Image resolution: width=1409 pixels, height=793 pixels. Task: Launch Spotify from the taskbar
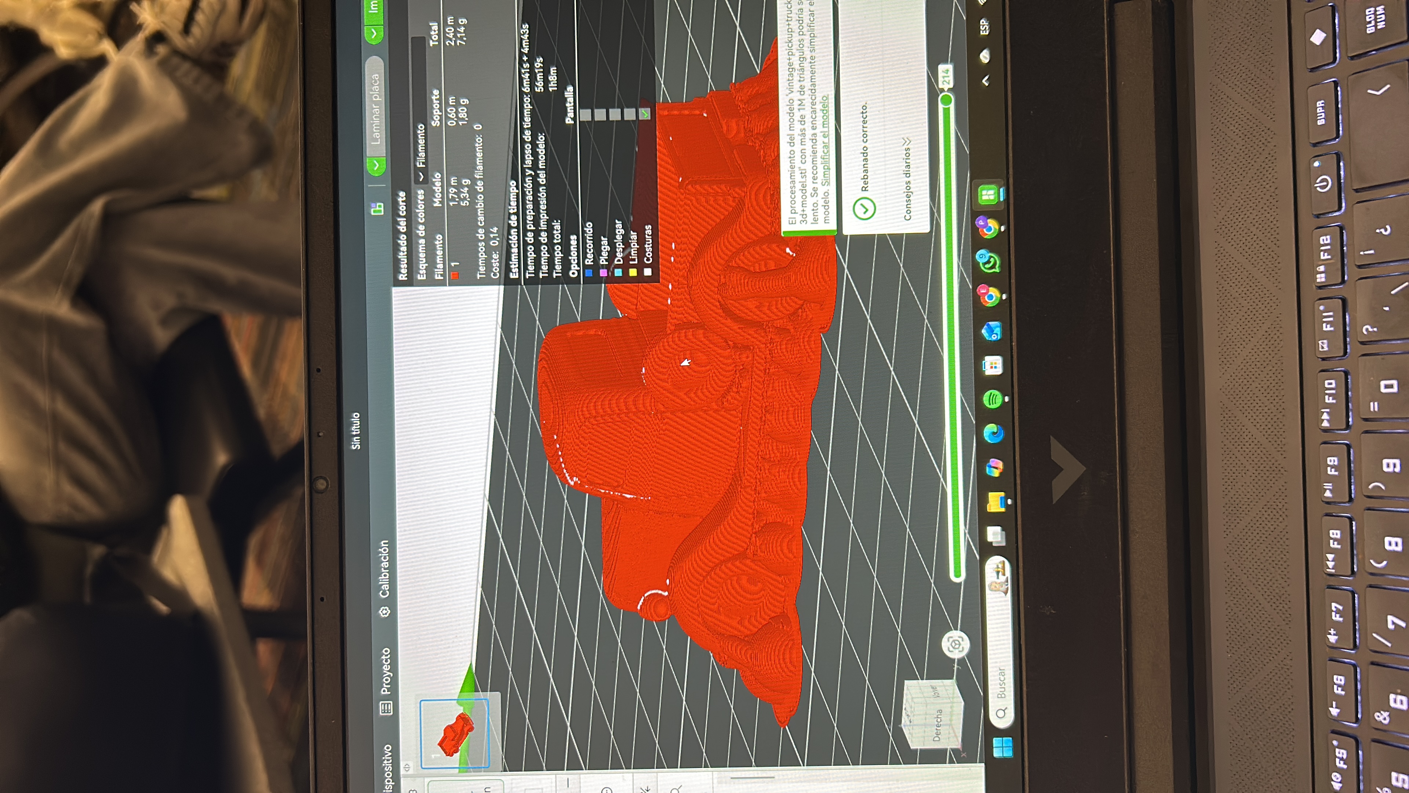pyautogui.click(x=992, y=399)
